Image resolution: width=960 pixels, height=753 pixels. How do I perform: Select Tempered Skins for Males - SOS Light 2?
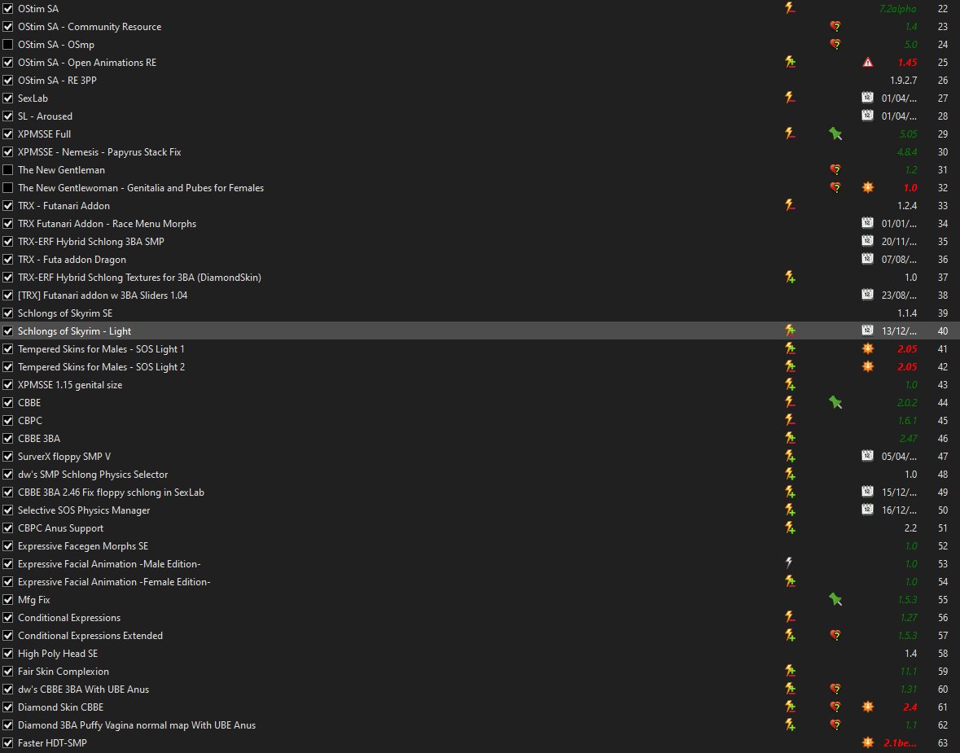coord(101,366)
